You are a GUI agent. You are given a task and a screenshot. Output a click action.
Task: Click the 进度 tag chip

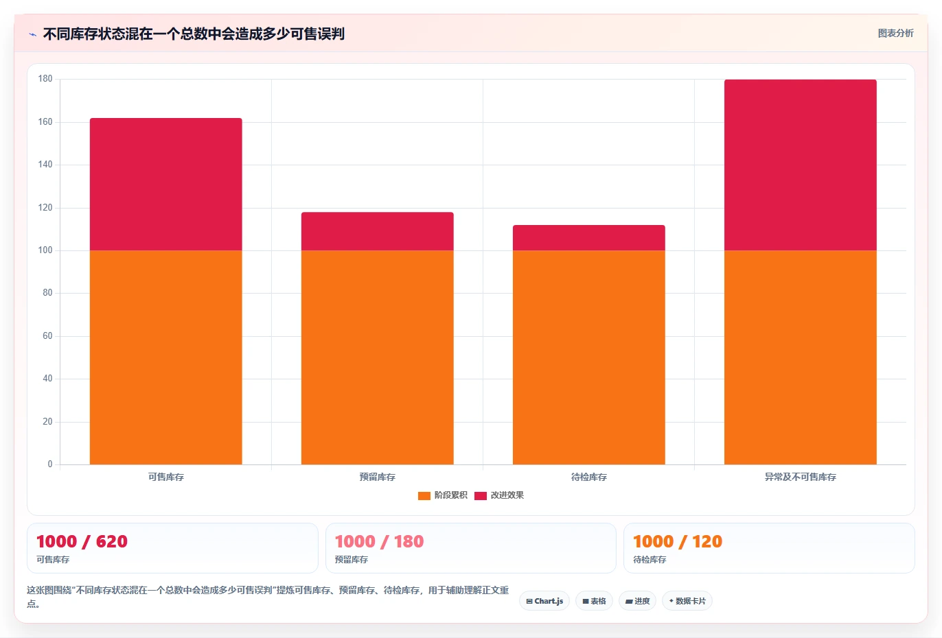coord(637,601)
